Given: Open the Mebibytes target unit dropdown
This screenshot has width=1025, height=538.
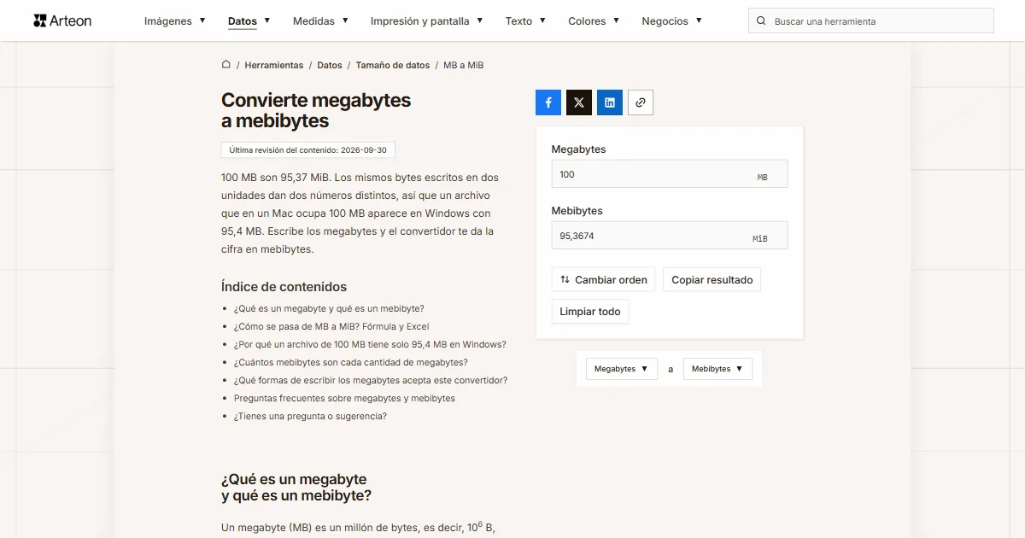Looking at the screenshot, I should click(717, 369).
